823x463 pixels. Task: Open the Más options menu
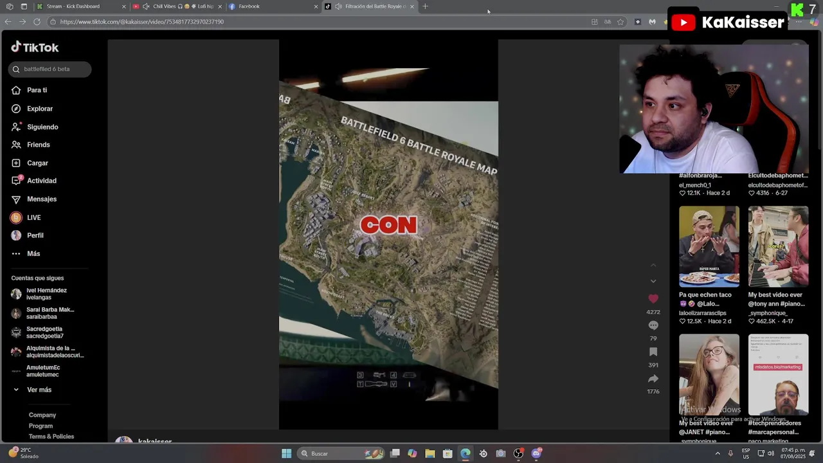[26, 253]
